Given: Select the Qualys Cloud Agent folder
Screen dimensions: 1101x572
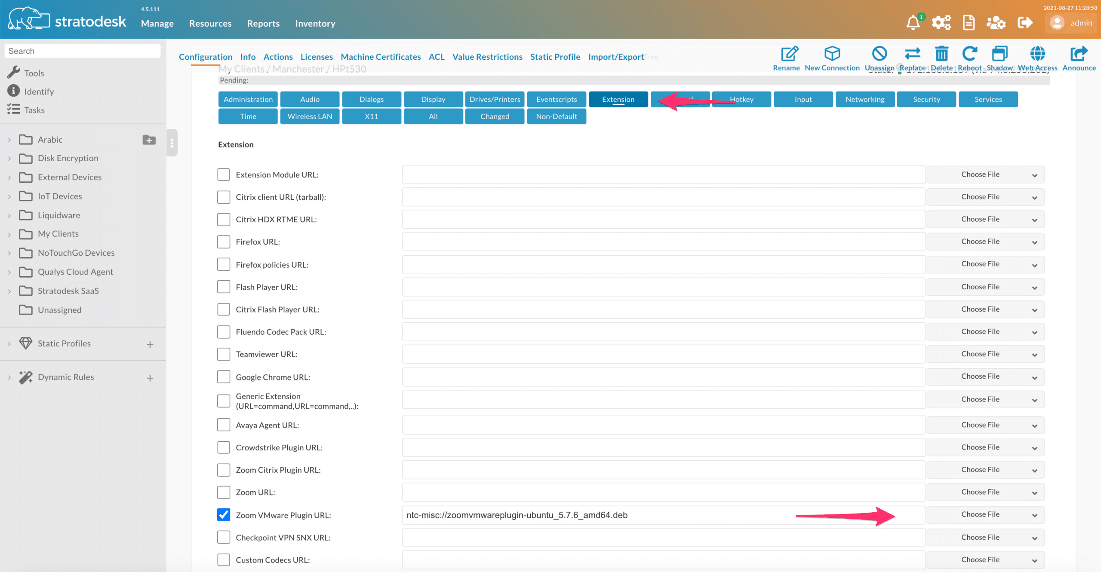Looking at the screenshot, I should [x=66, y=272].
